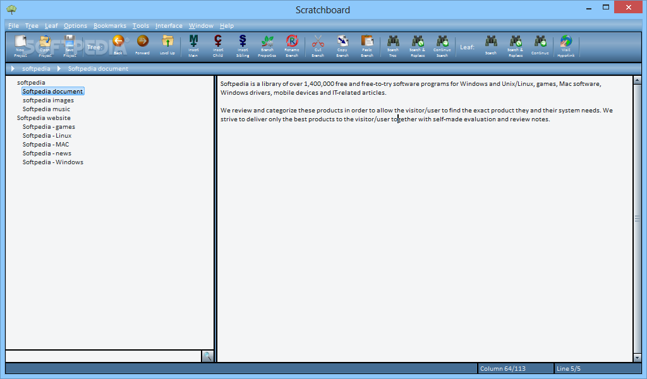Click Continue Search in the Tree group
The height and width of the screenshot is (379, 647).
[x=442, y=45]
